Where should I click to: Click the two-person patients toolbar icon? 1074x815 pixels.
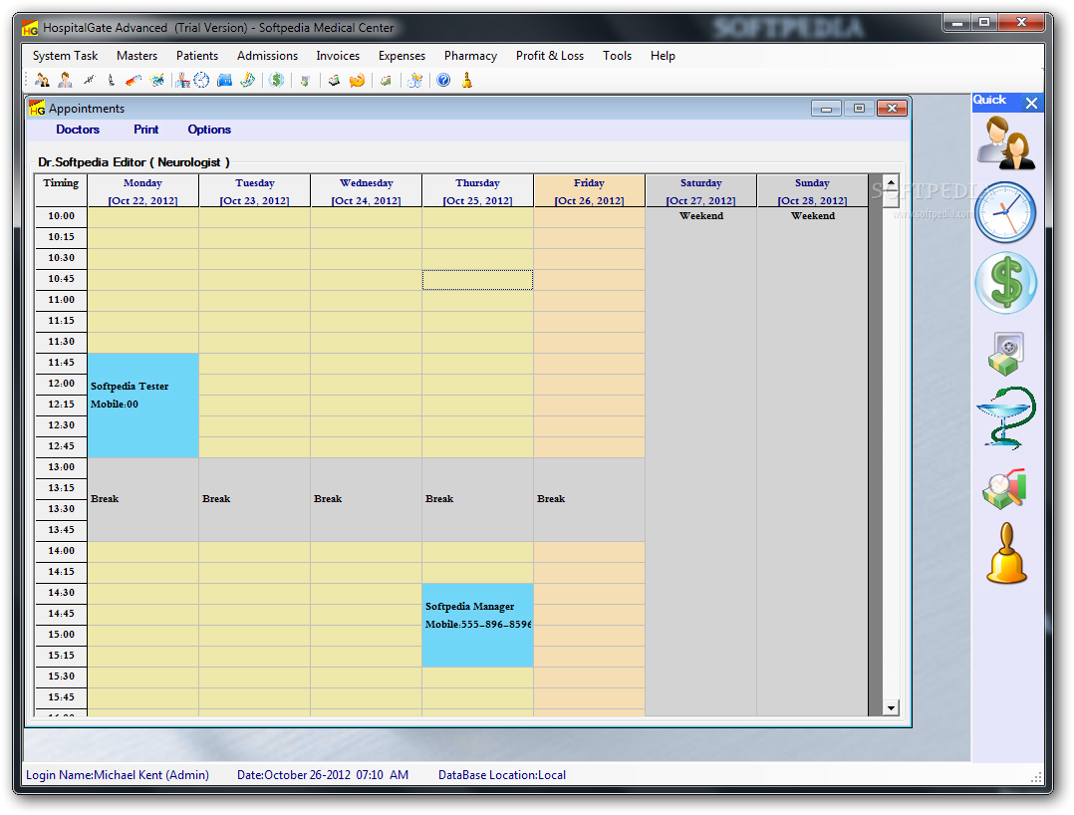[x=42, y=80]
